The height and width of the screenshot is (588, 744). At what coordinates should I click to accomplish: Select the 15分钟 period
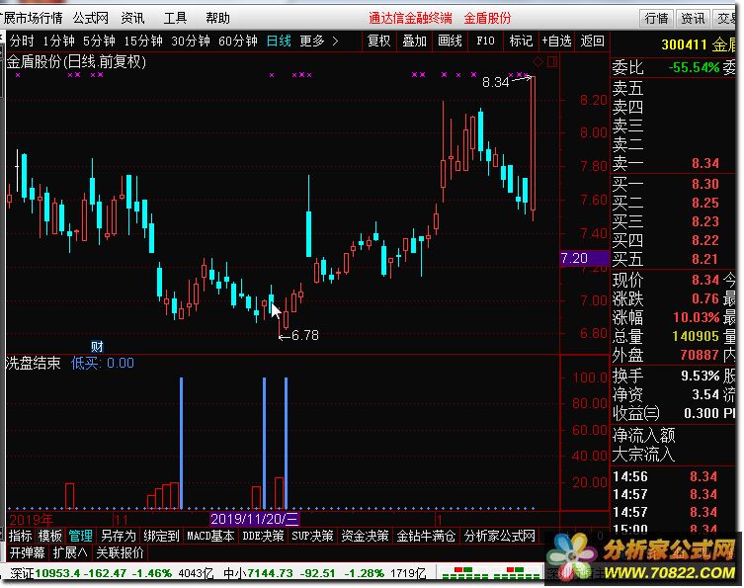click(143, 42)
